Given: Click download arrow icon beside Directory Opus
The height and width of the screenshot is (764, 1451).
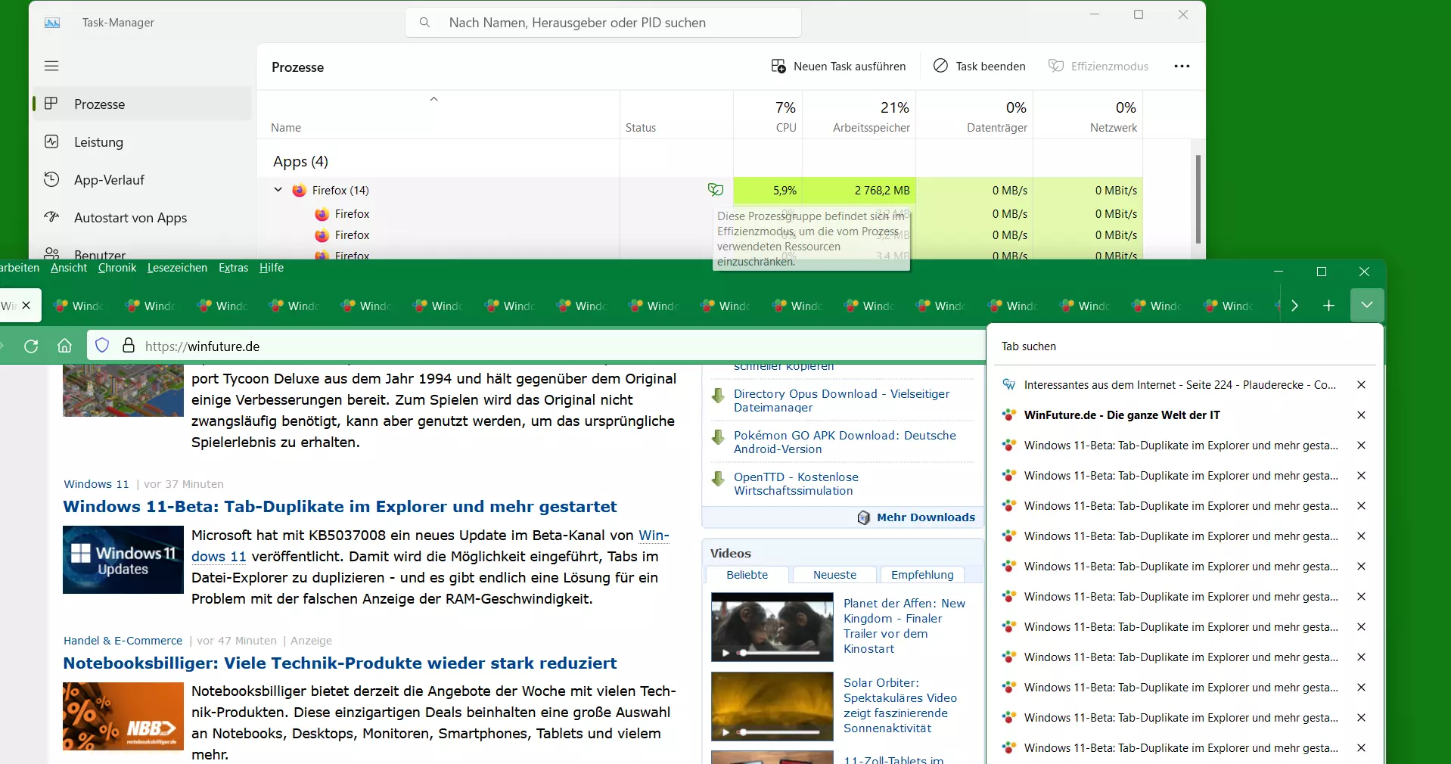Looking at the screenshot, I should pyautogui.click(x=718, y=396).
